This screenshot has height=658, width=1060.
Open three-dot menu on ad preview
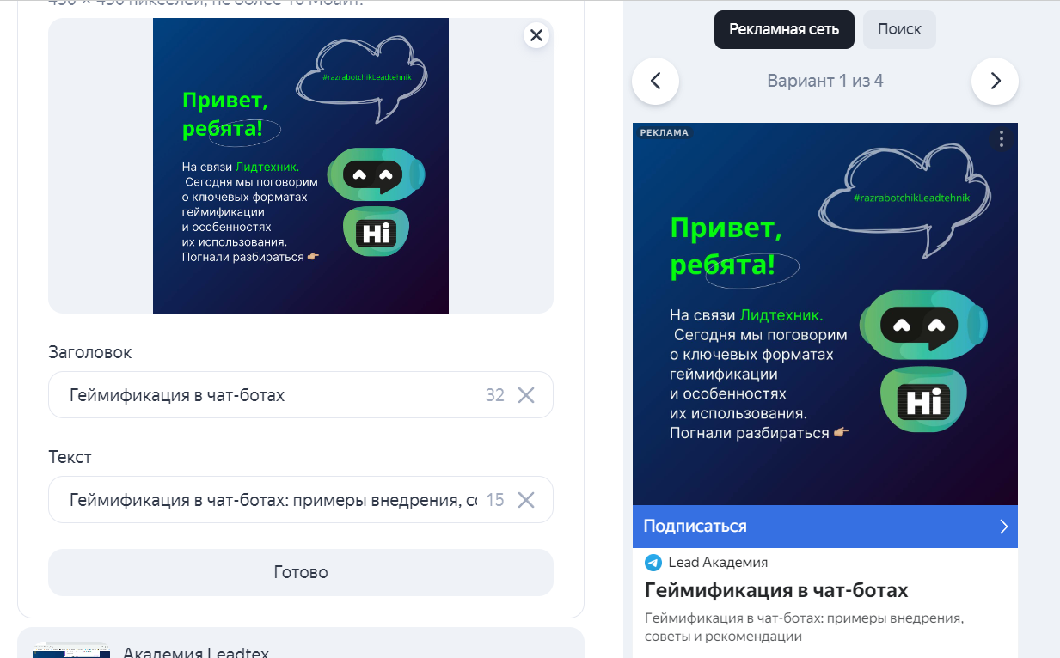(1001, 139)
